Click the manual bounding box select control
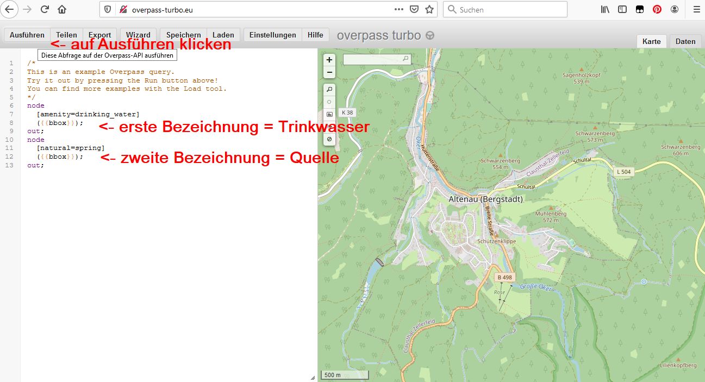 coord(329,114)
